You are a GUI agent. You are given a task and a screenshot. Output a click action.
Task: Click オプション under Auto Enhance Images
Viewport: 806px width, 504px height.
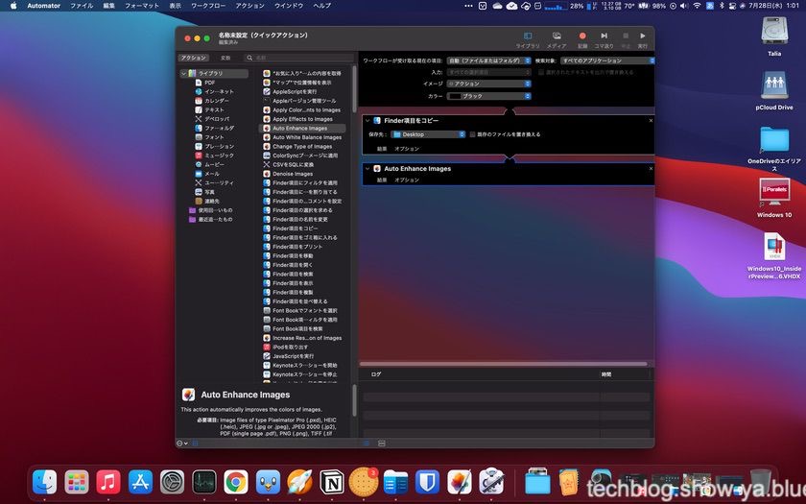(x=407, y=180)
